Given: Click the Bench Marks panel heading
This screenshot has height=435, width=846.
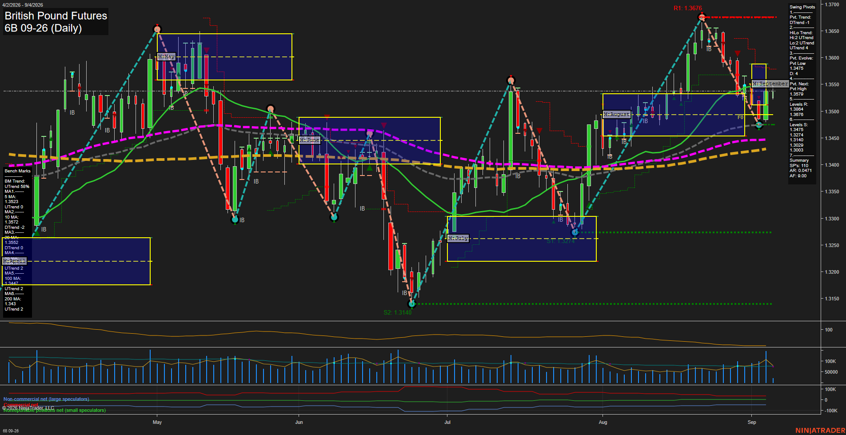Looking at the screenshot, I should (x=18, y=171).
